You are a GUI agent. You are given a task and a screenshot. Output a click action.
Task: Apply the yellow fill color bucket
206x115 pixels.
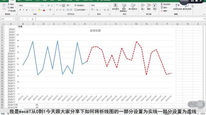coord(39,10)
